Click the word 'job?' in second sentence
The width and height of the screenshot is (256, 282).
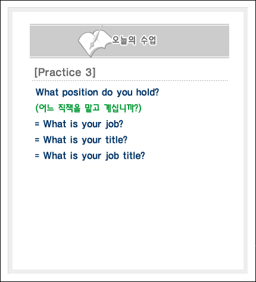(x=114, y=124)
